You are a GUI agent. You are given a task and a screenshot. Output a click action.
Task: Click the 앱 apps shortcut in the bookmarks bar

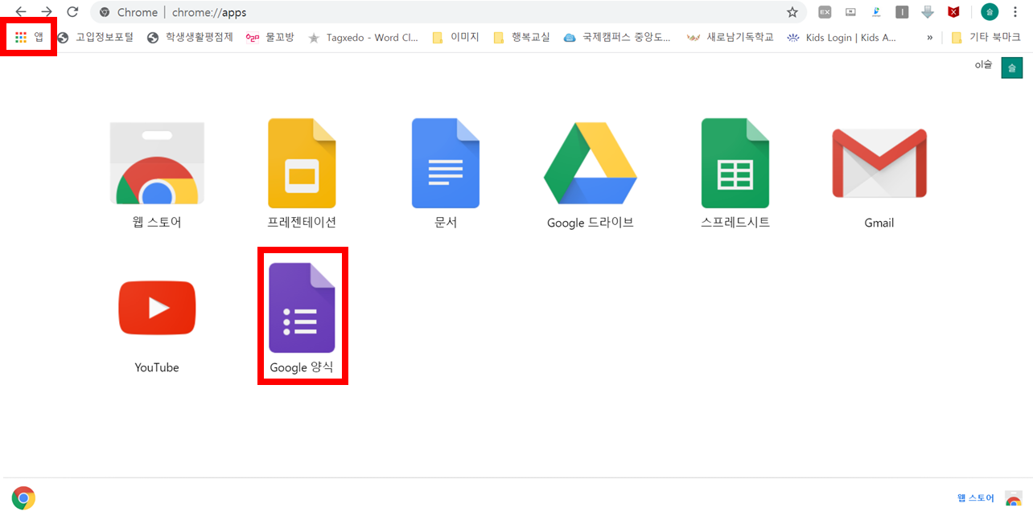29,37
